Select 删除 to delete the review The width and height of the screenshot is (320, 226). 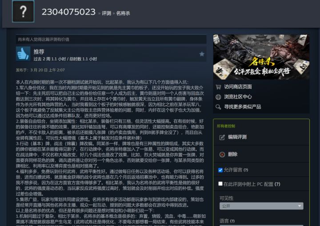click(232, 154)
